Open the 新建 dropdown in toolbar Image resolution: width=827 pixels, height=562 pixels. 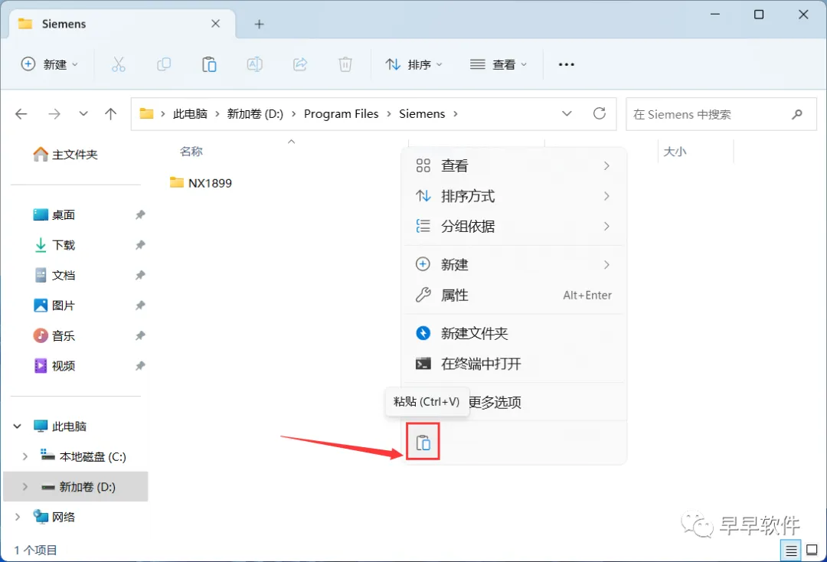[50, 64]
